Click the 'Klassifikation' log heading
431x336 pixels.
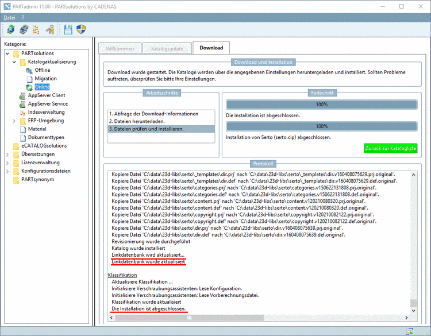click(x=122, y=275)
